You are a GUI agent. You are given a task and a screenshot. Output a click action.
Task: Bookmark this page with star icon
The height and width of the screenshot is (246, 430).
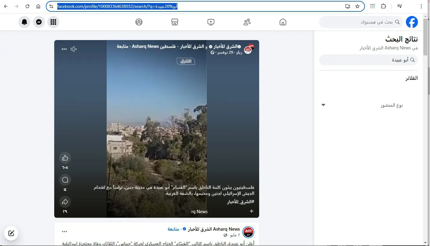[x=357, y=6]
